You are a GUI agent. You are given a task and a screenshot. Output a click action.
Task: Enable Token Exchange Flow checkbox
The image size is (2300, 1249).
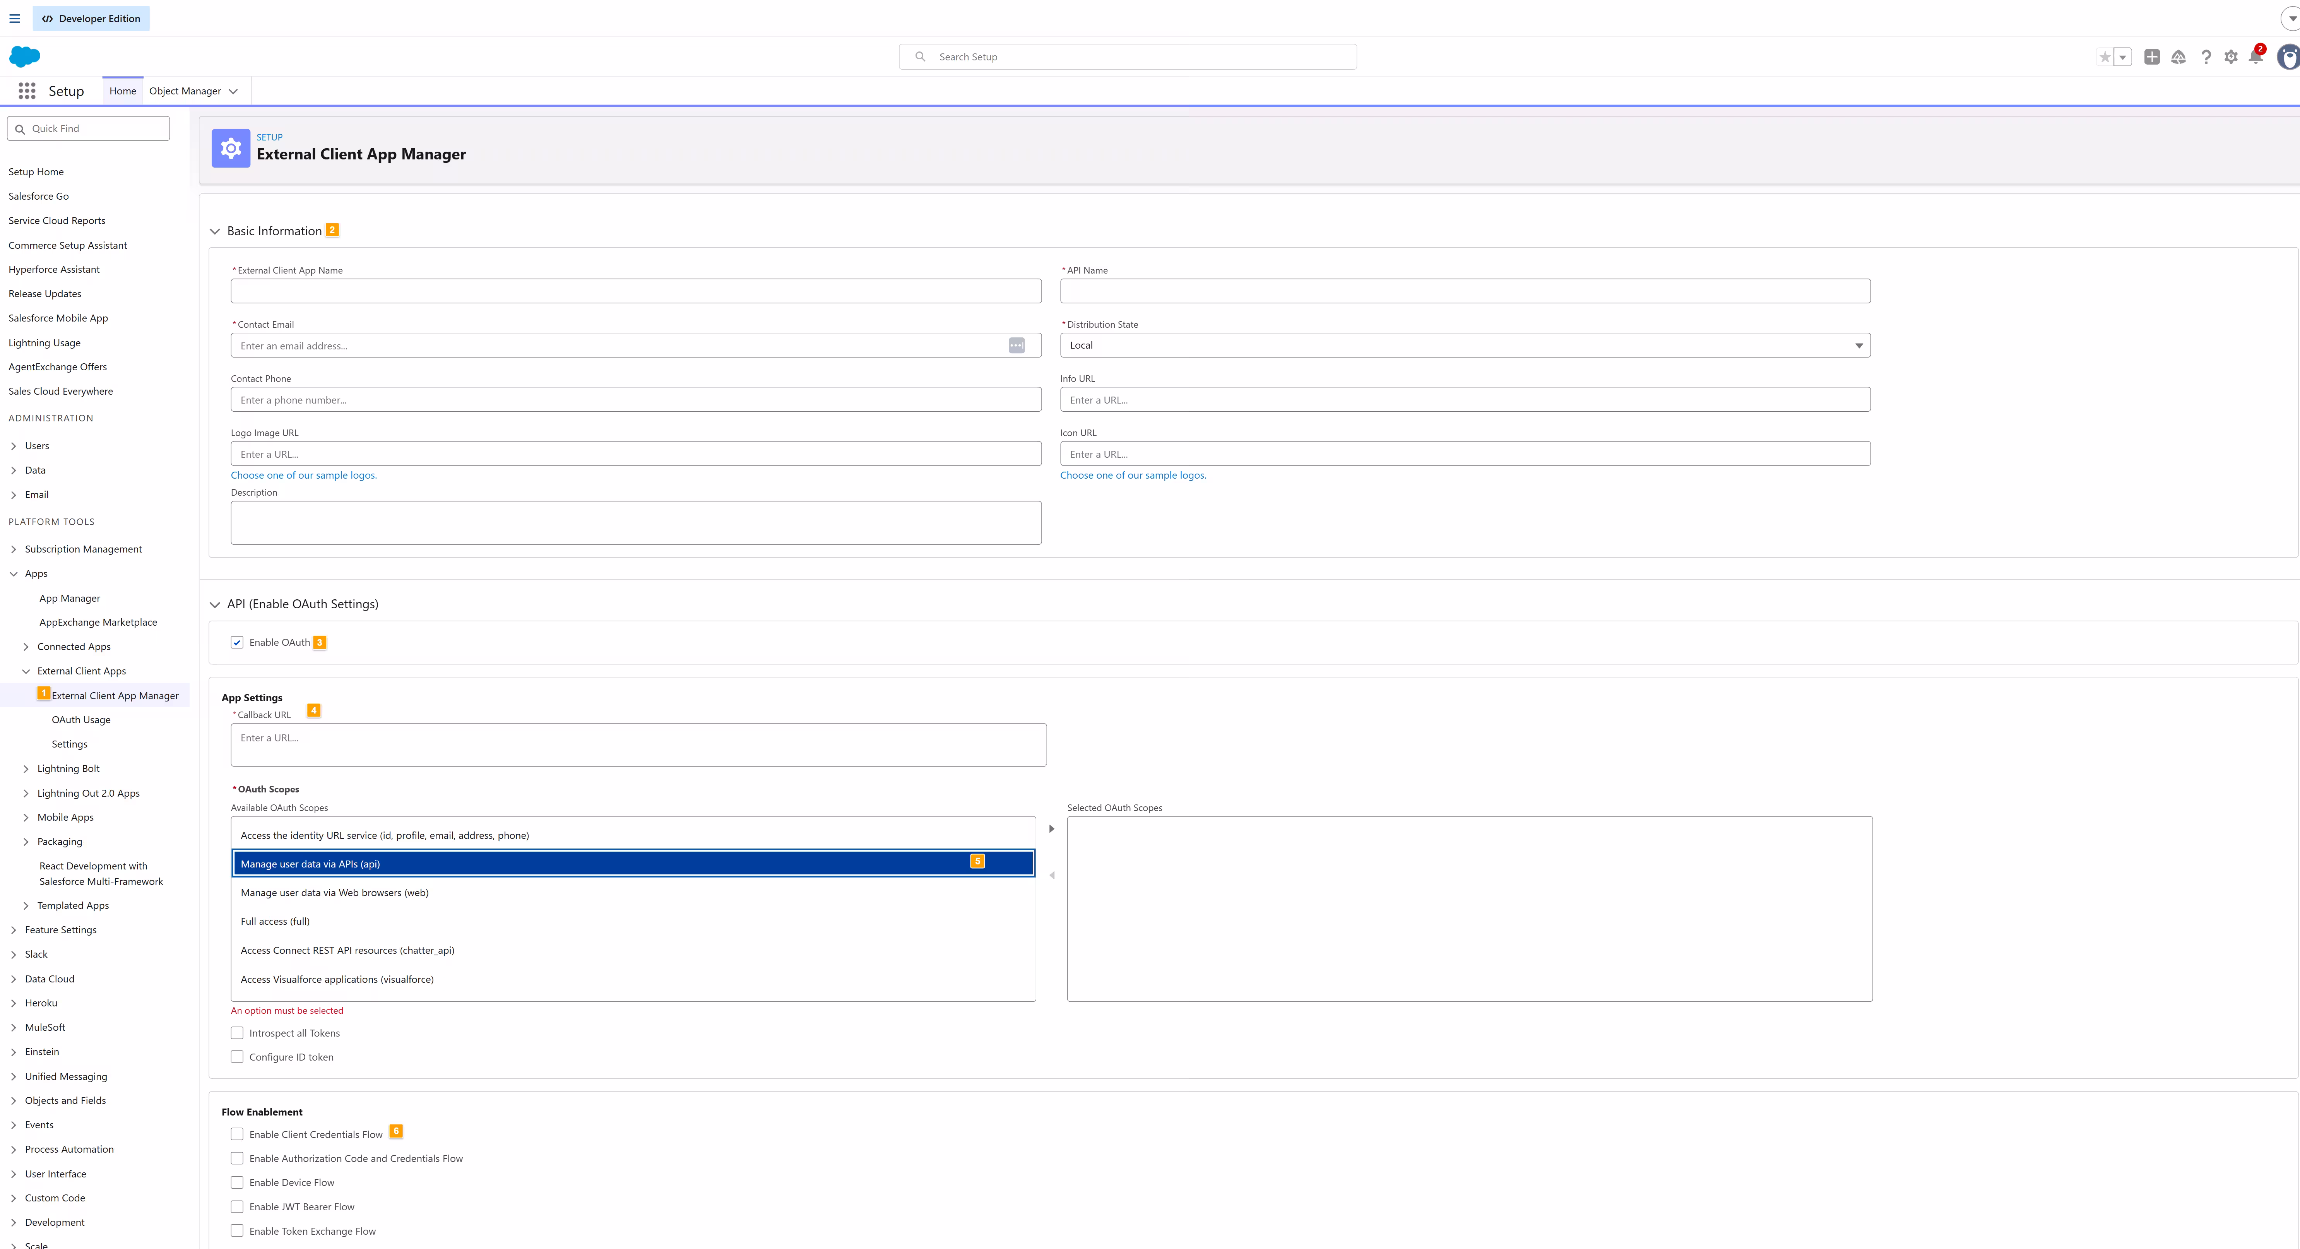(x=236, y=1231)
